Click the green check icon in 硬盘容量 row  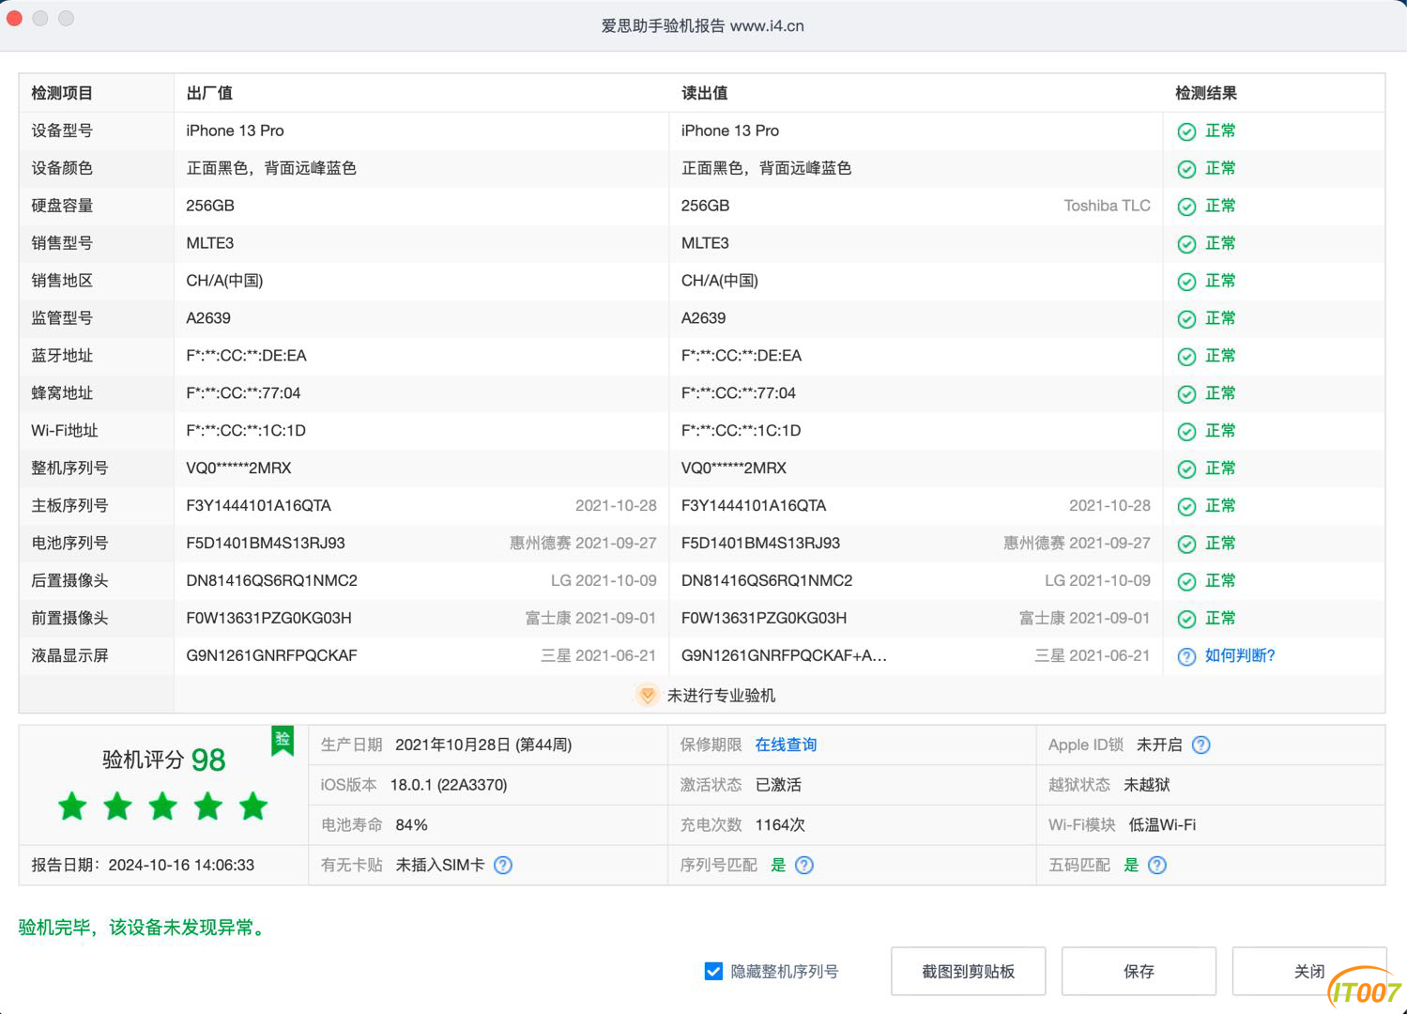pos(1186,207)
